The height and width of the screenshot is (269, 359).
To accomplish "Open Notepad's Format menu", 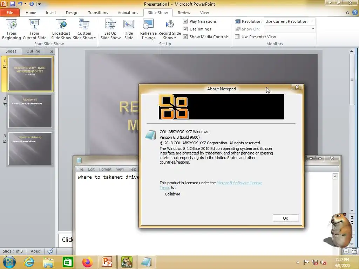I will (x=105, y=169).
